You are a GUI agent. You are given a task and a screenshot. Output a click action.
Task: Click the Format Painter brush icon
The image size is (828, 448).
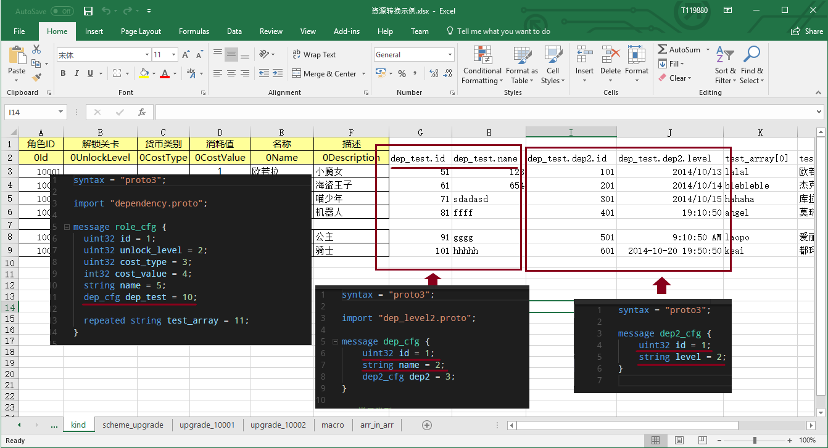coord(37,78)
